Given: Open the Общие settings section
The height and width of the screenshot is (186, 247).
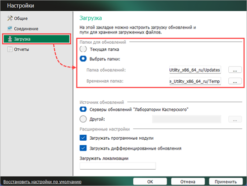Looking at the screenshot, I should pos(21,18).
